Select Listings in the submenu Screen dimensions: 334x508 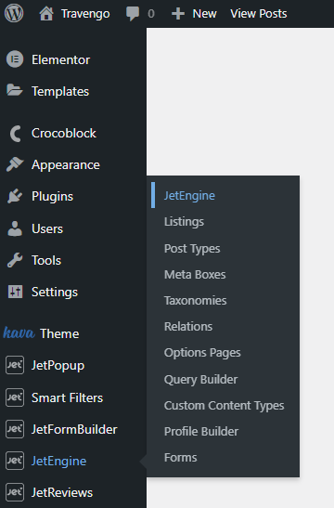[184, 222]
